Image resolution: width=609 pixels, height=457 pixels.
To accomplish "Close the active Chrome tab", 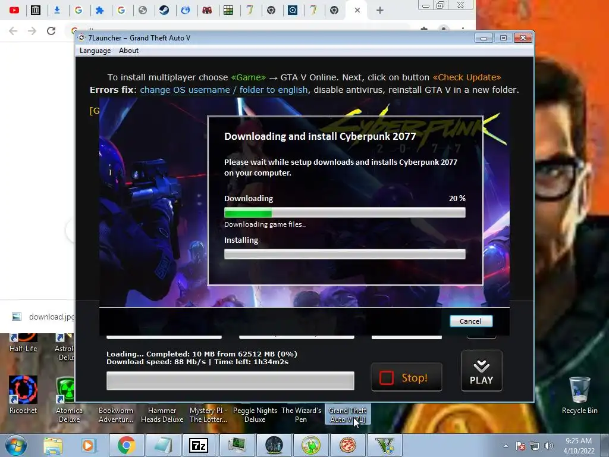I will [x=357, y=10].
